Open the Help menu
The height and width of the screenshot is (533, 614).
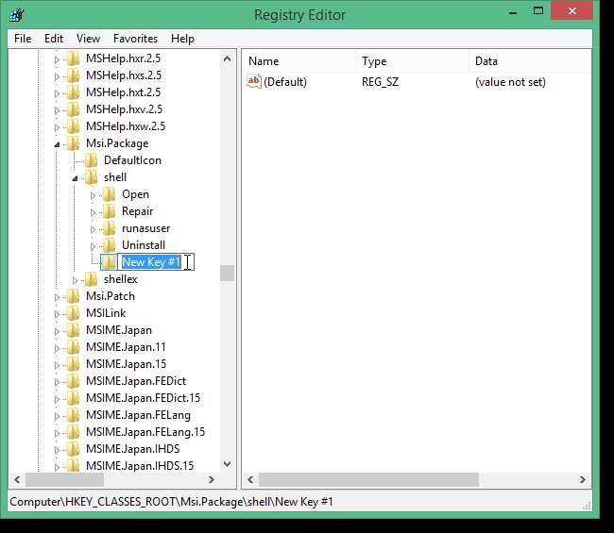[x=182, y=39]
